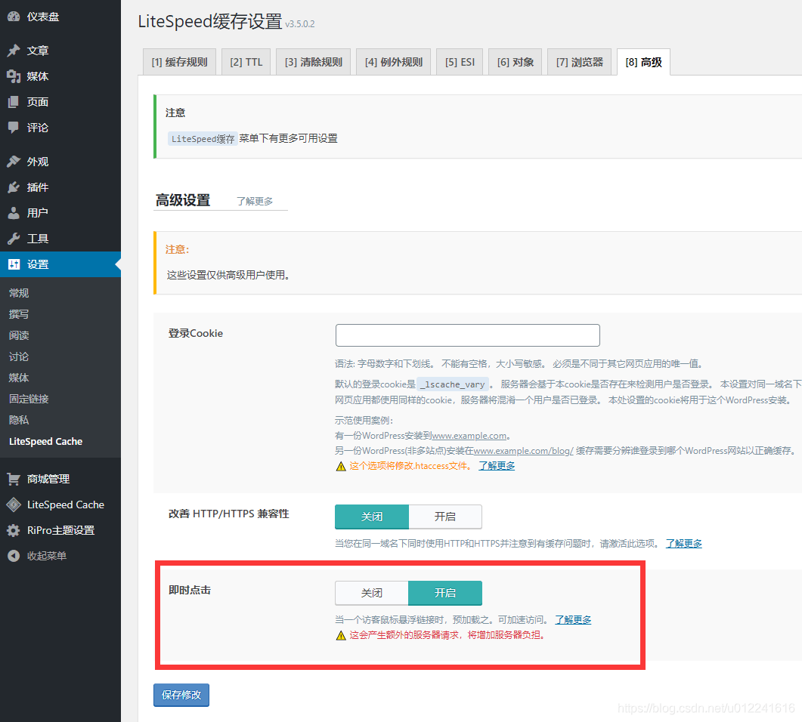This screenshot has width=802, height=722.
Task: Click the 设置 settings sliders icon
Action: click(14, 264)
